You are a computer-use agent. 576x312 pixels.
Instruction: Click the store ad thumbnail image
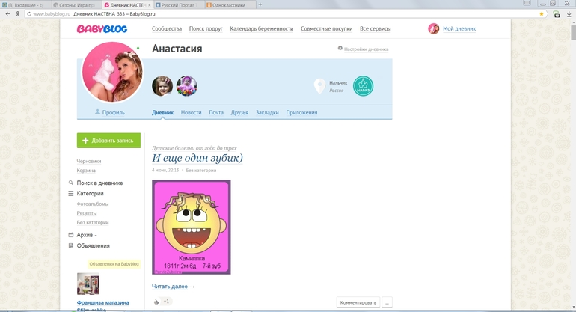tap(88, 284)
